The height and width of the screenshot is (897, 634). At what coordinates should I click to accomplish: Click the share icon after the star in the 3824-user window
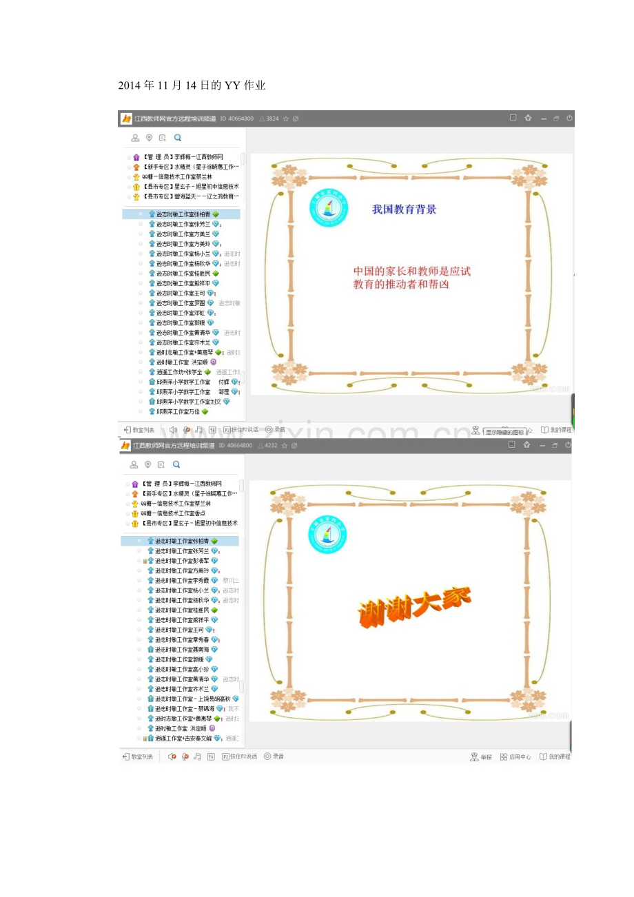296,119
